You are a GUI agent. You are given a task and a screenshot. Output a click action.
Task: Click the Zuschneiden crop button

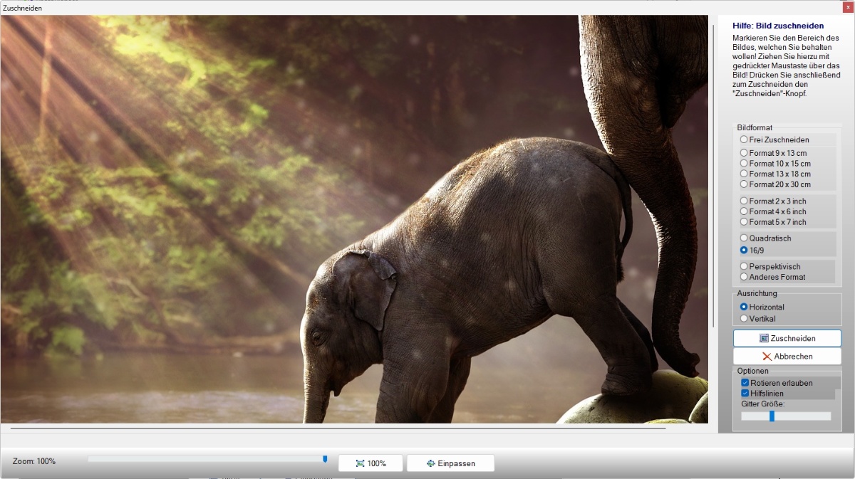pos(787,338)
